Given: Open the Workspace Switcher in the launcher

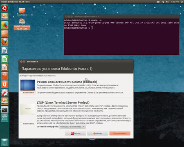Looking at the screenshot, I should (4, 118).
